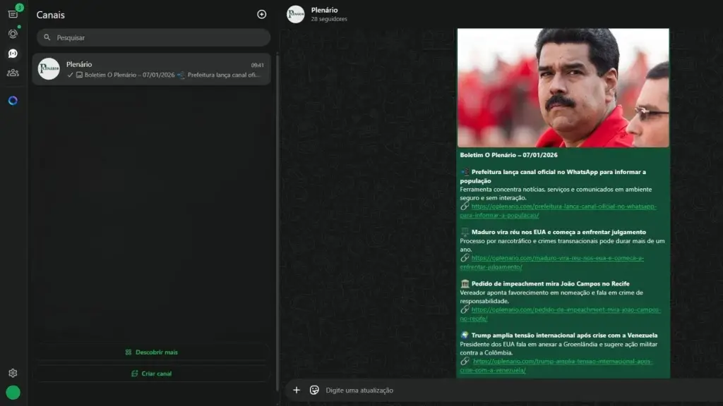The width and height of the screenshot is (723, 406).
Task: Select the Plenário channel in list
Action: pyautogui.click(x=151, y=69)
